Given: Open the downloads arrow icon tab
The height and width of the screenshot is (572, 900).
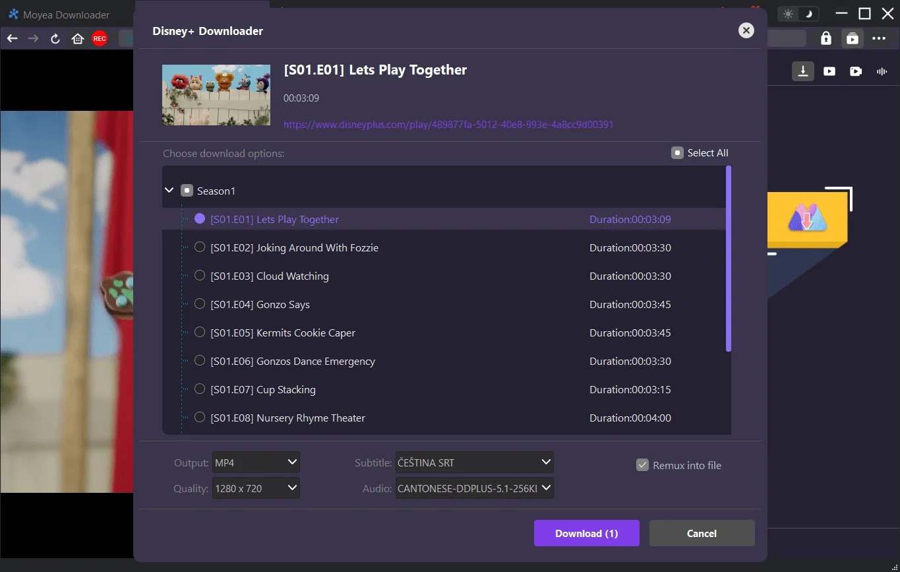Looking at the screenshot, I should (x=802, y=71).
